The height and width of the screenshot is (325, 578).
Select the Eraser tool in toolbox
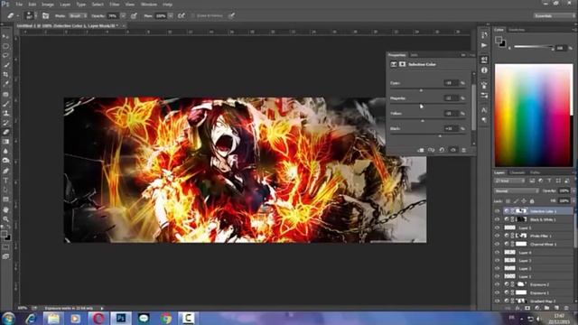click(x=5, y=132)
